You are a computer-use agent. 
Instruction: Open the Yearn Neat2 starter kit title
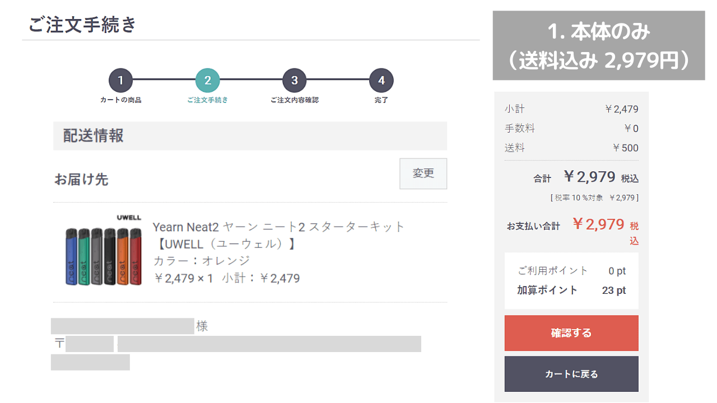coord(278,235)
